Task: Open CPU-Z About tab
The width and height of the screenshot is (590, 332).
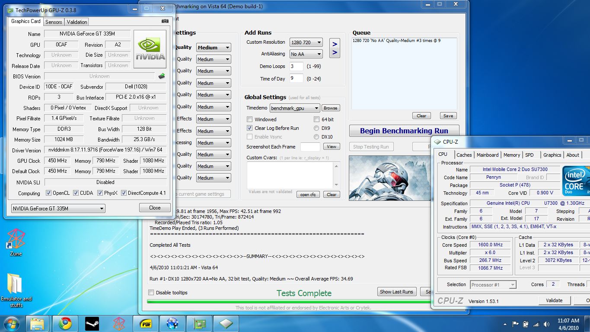Action: [x=573, y=155]
